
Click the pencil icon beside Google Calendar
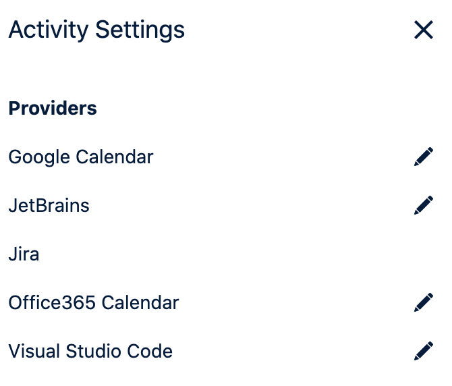pos(424,157)
